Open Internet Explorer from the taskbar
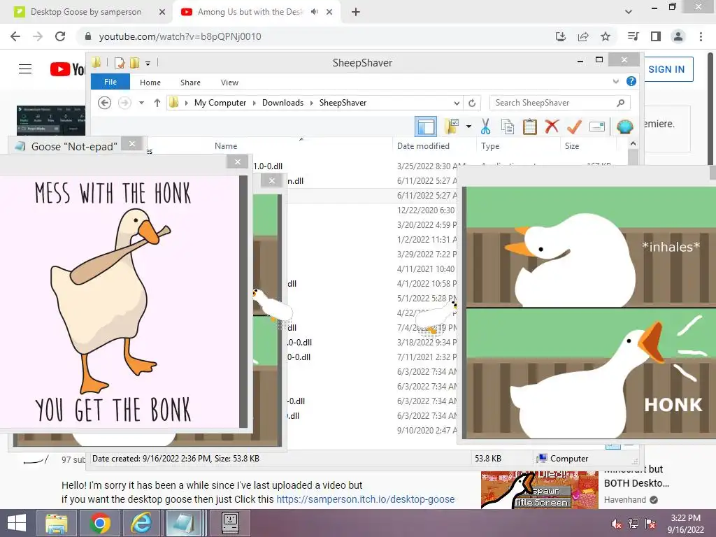 point(141,523)
